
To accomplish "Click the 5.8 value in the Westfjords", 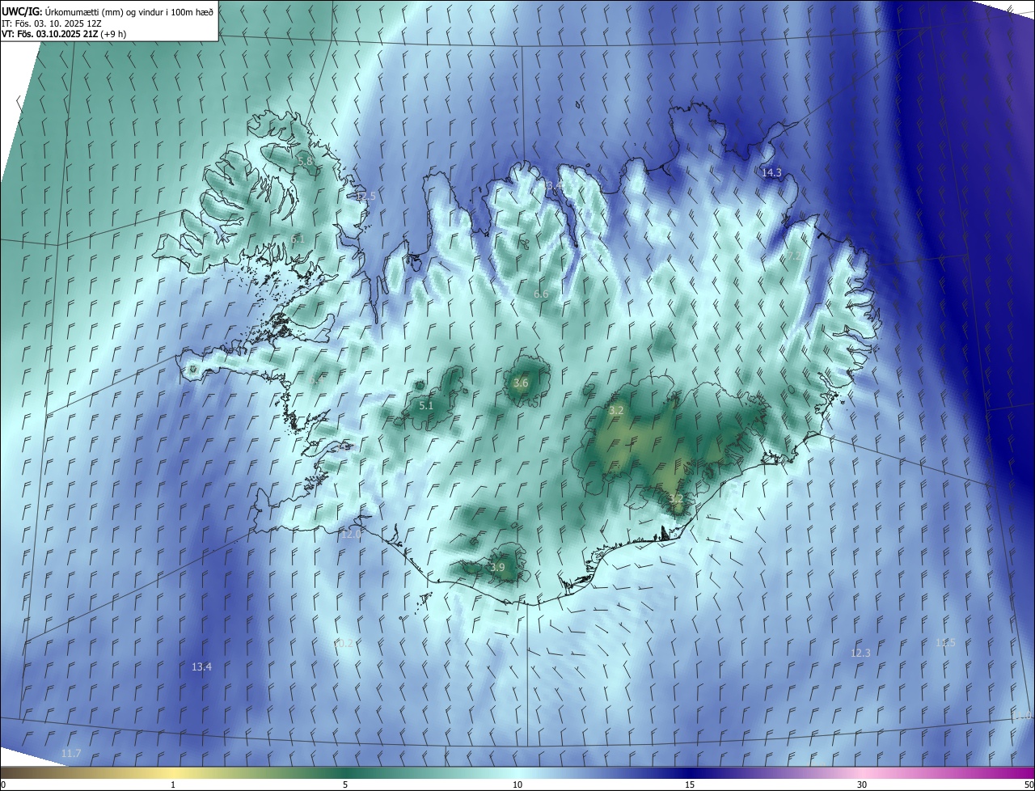I will coord(306,162).
